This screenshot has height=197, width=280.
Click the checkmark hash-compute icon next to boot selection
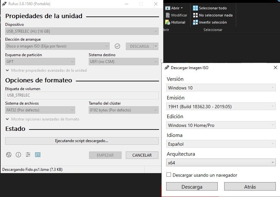[117, 46]
